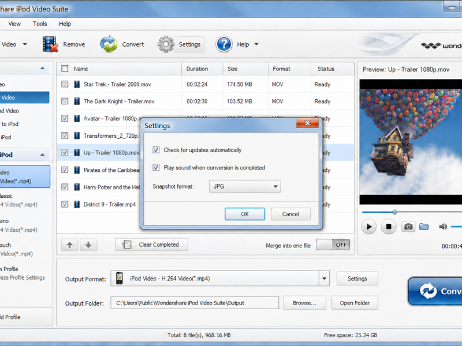Screen dimensions: 462x346
Task: Click the blue Help question mark icon
Action: pos(224,44)
